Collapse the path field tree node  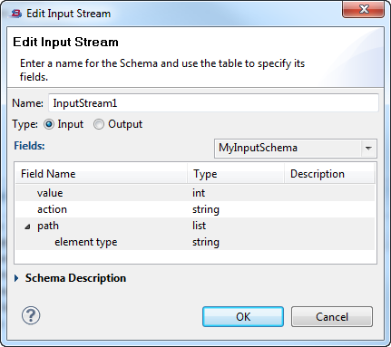[x=27, y=227]
